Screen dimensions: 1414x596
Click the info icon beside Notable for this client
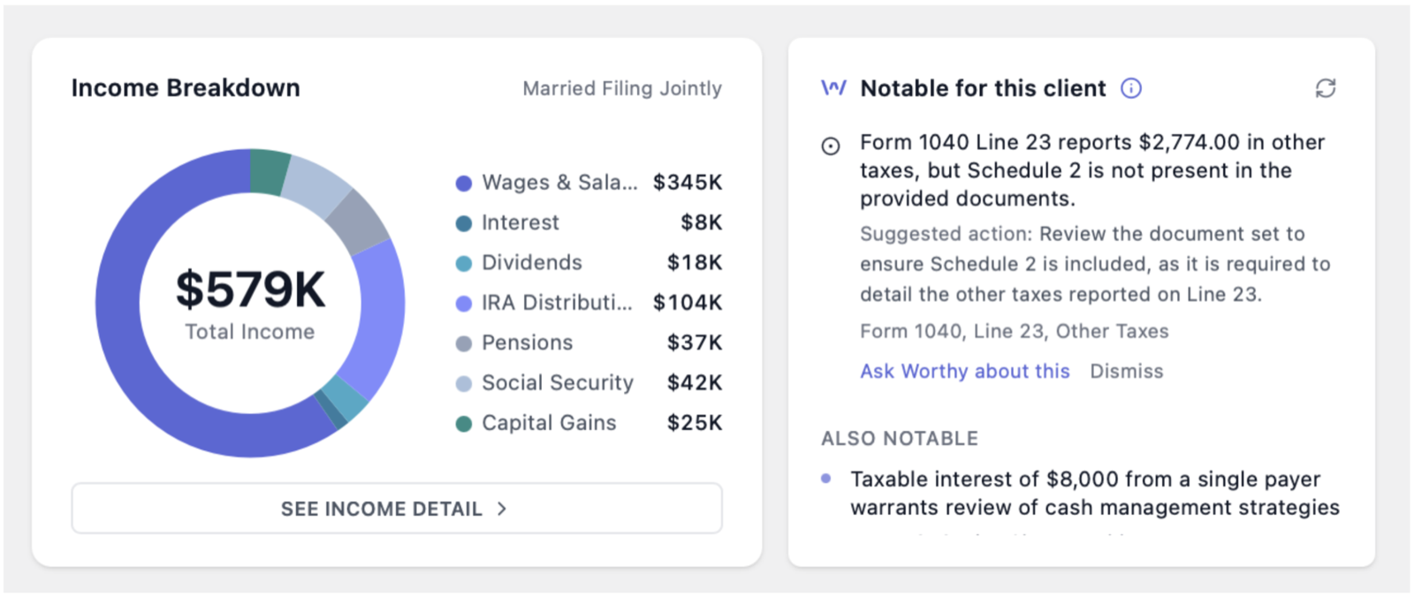(x=1131, y=88)
